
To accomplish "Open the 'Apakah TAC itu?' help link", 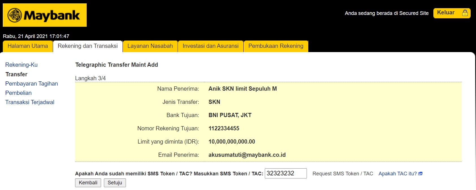I will [398, 174].
